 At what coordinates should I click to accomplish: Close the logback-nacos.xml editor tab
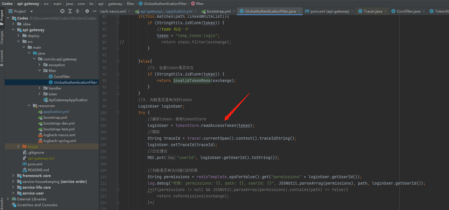click(129, 11)
